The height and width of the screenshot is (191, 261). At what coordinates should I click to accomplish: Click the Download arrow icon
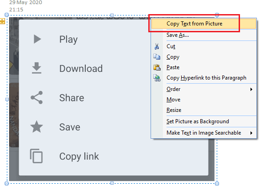point(37,68)
